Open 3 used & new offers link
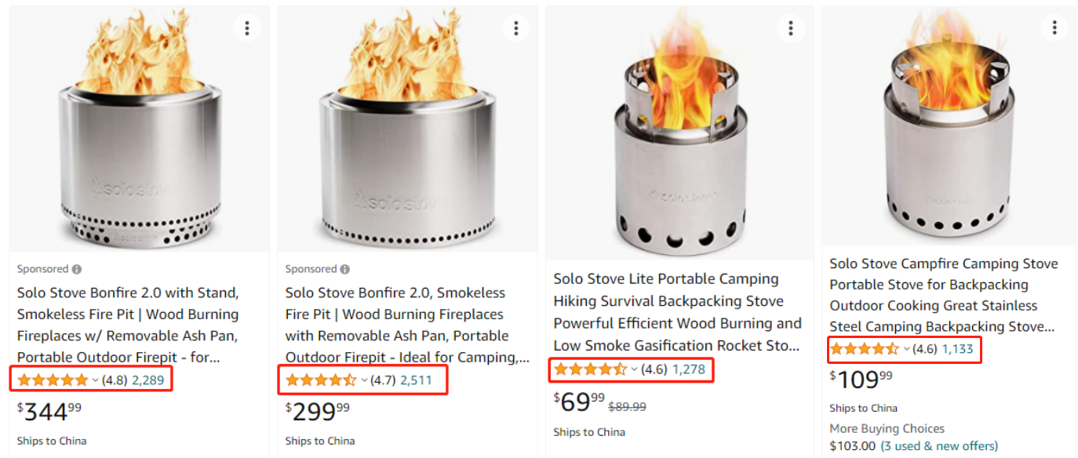 [x=939, y=446]
